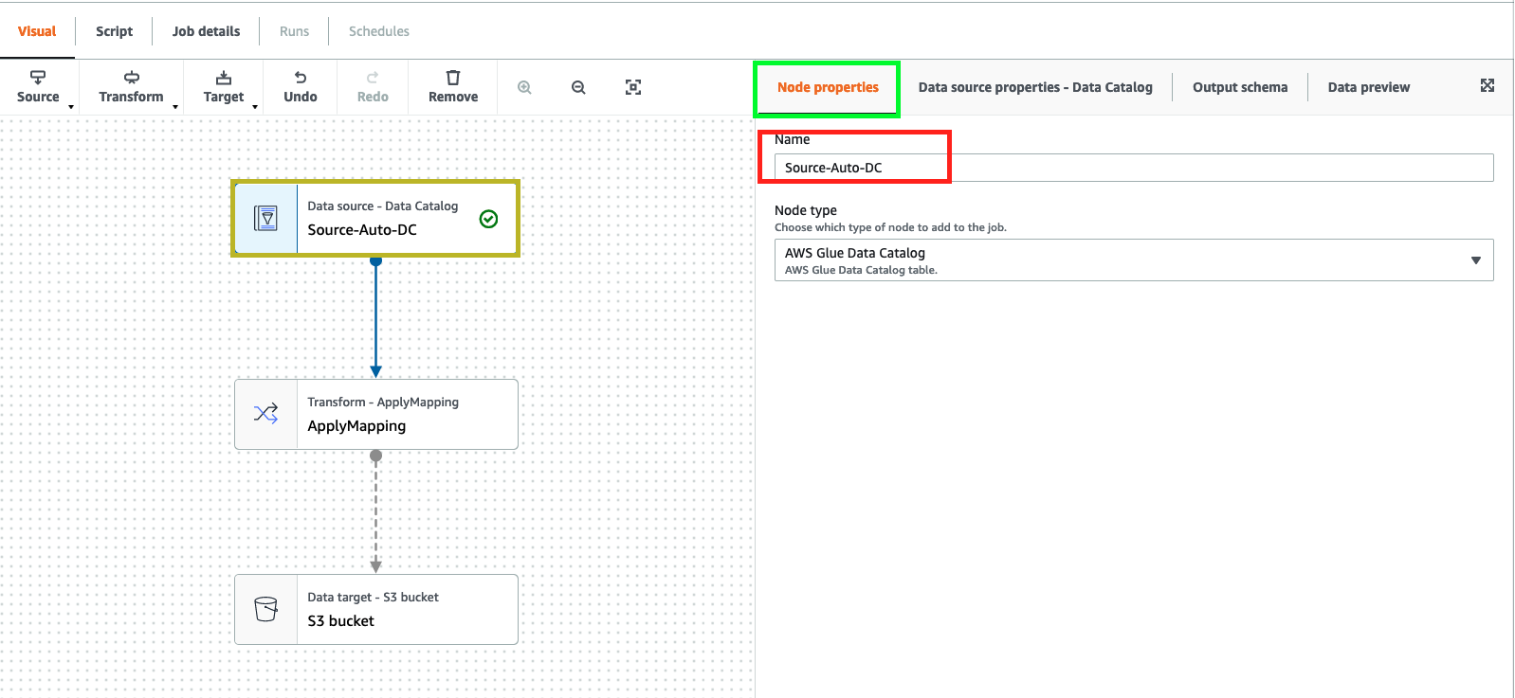
Task: Click the Name field containing Source-Auto-DC
Action: 1133,168
